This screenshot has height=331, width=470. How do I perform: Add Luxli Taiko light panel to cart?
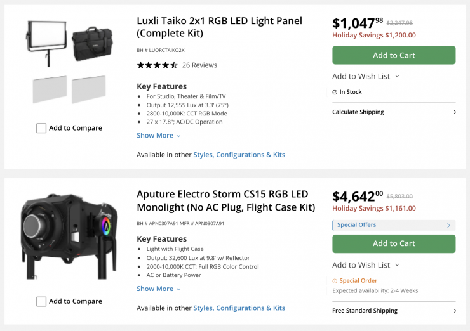(x=394, y=55)
